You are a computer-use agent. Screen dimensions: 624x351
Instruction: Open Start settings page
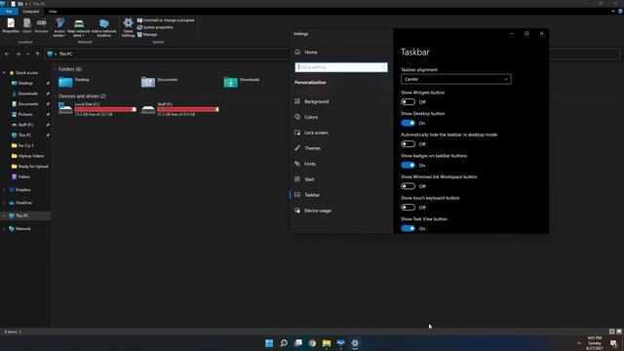click(309, 179)
